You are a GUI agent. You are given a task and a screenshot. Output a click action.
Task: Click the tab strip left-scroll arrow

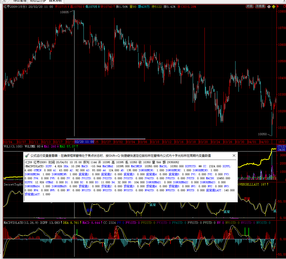coord(4,1)
